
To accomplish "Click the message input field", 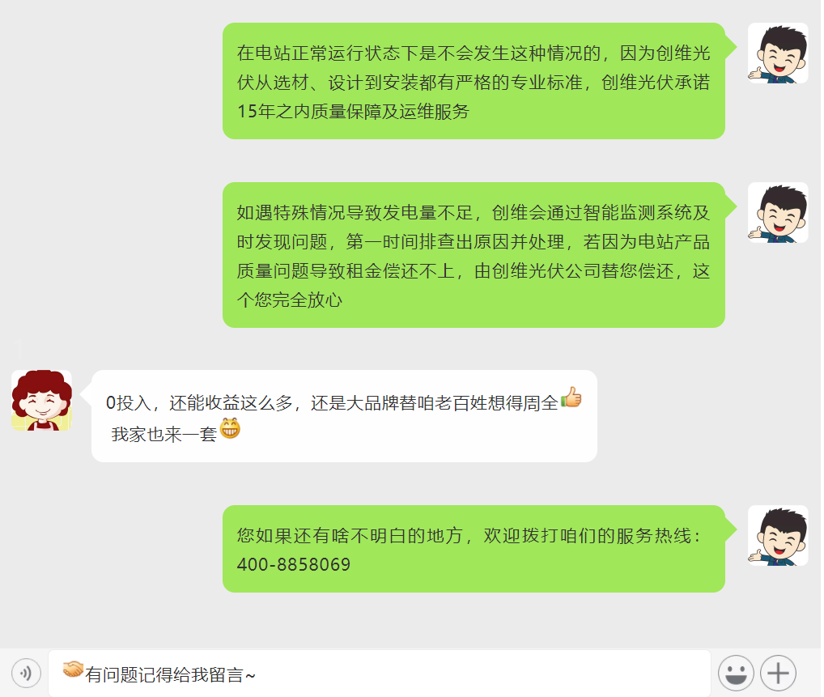I will click(380, 674).
